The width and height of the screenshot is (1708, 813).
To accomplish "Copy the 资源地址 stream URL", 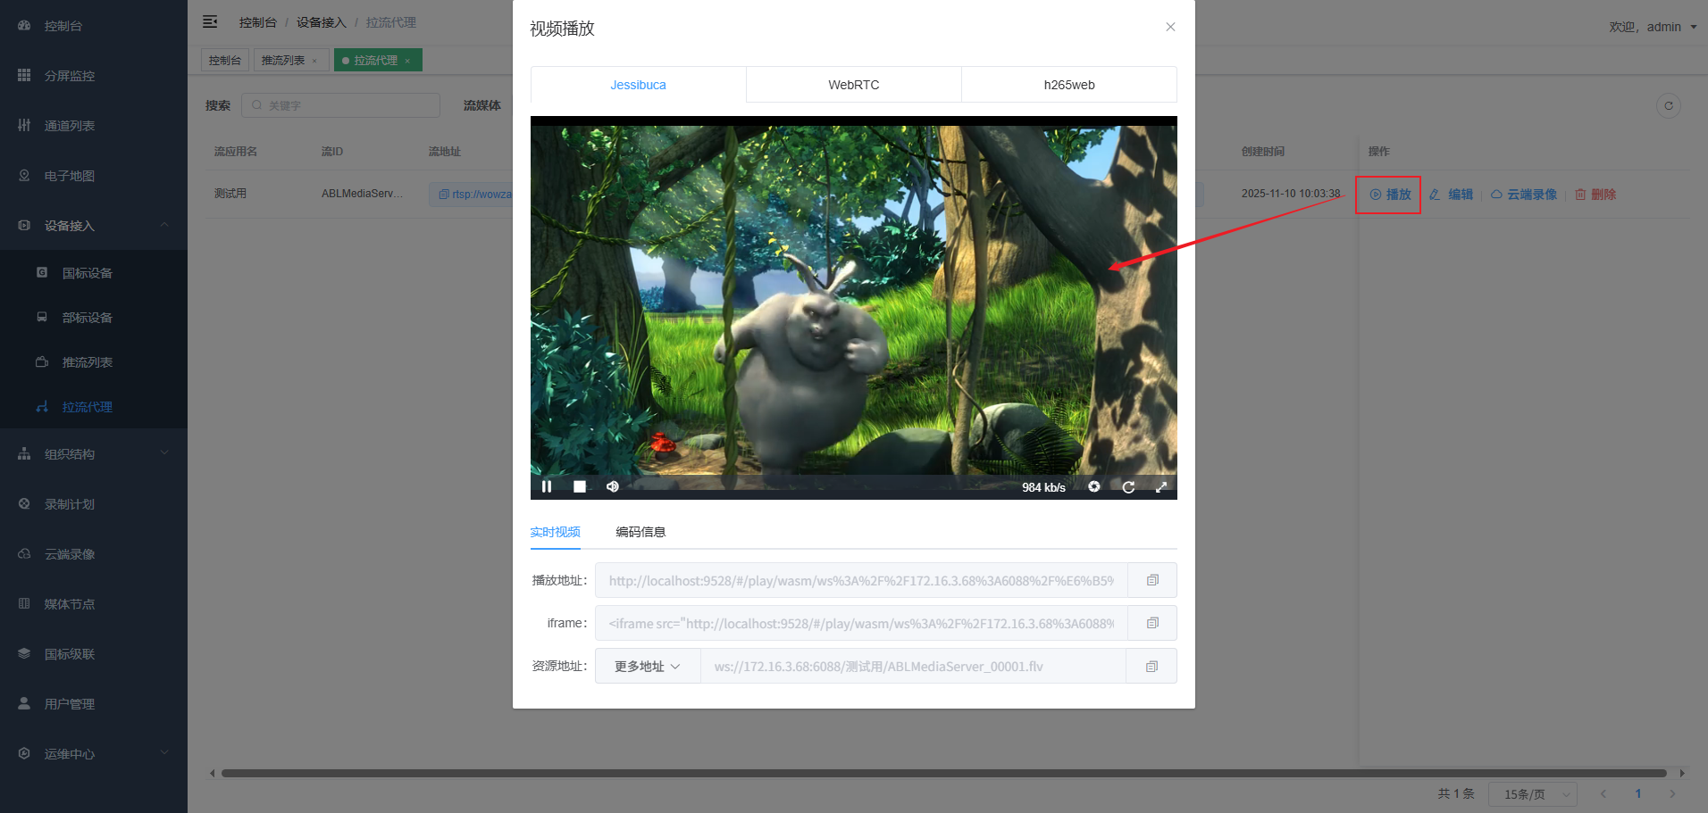I will (1151, 666).
